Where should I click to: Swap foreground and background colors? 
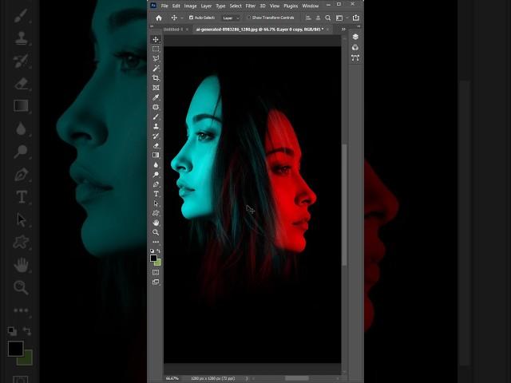pyautogui.click(x=159, y=251)
